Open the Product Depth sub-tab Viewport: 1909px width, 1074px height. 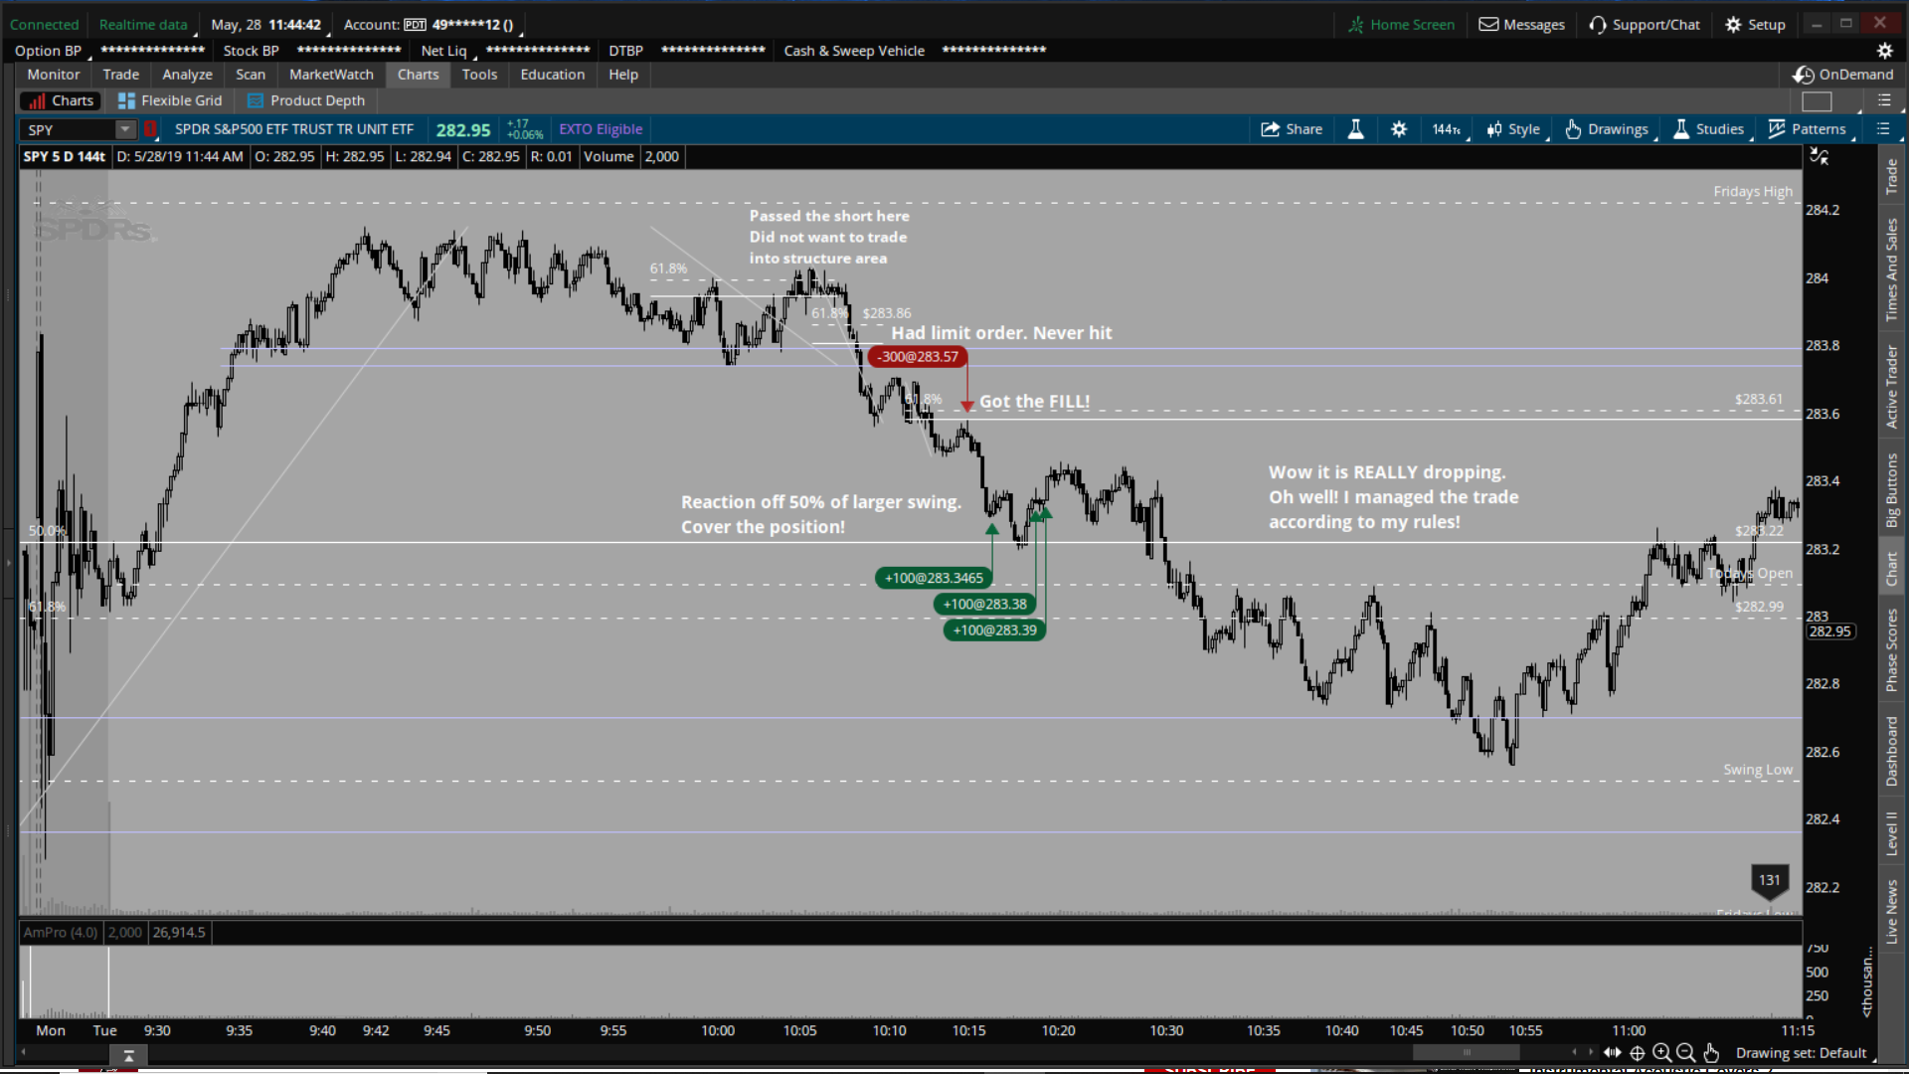click(306, 100)
